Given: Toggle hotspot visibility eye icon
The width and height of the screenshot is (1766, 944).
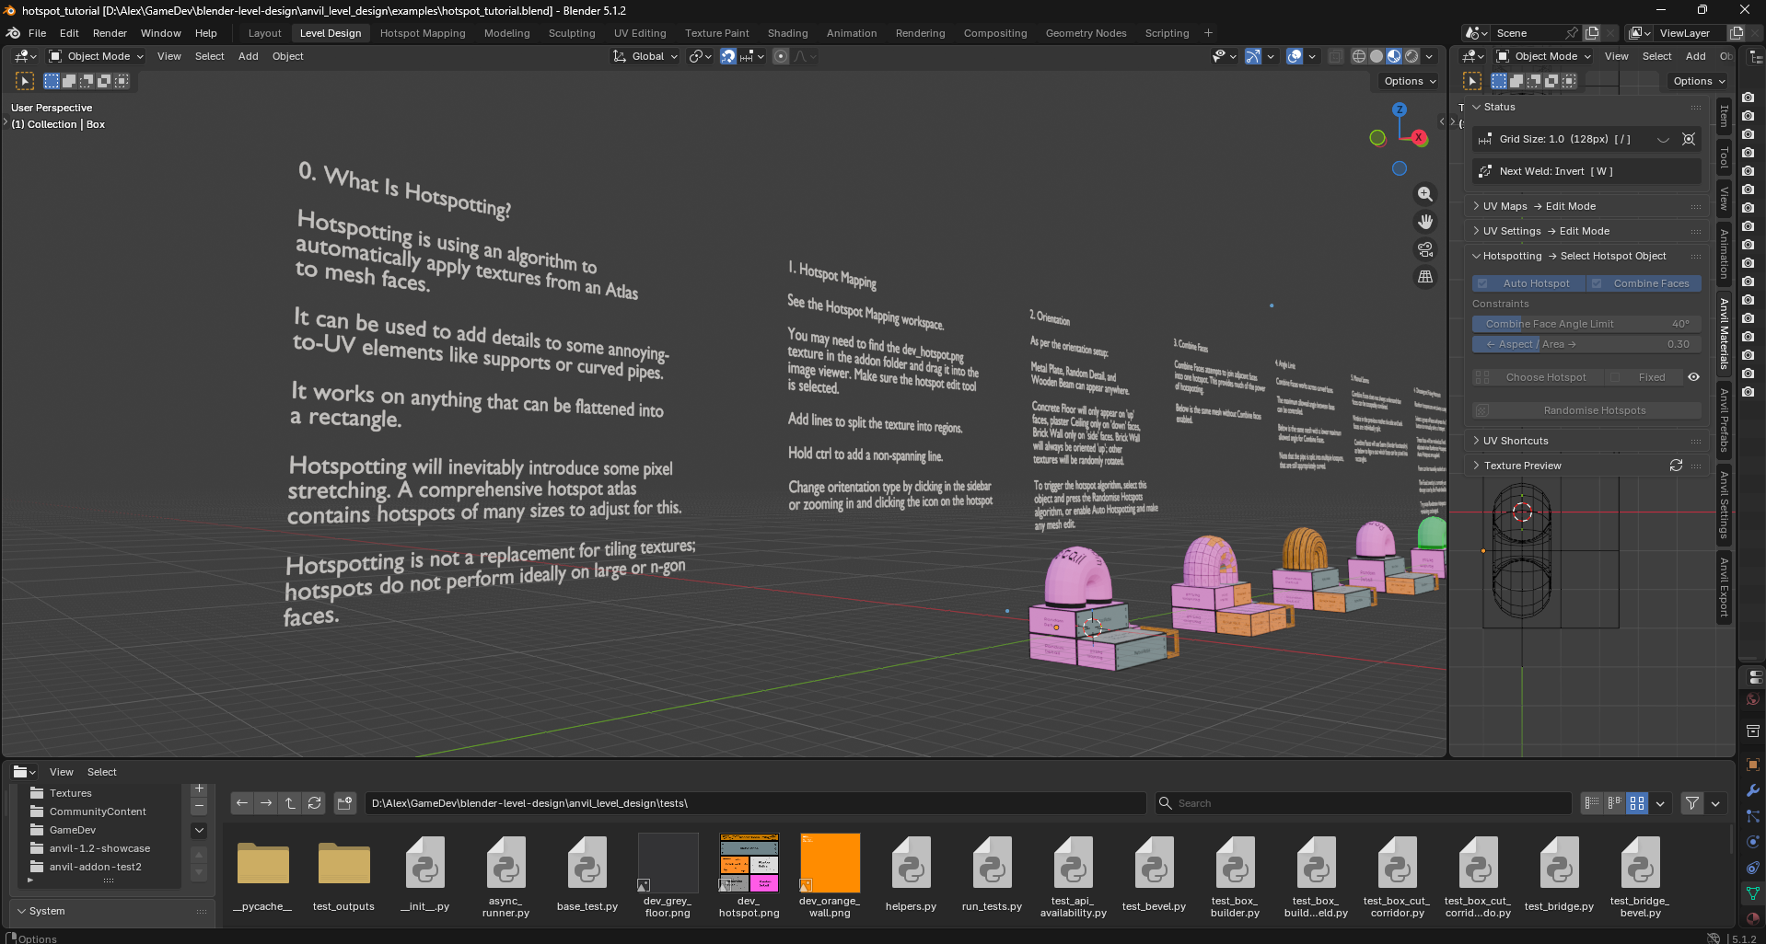Looking at the screenshot, I should (1693, 377).
